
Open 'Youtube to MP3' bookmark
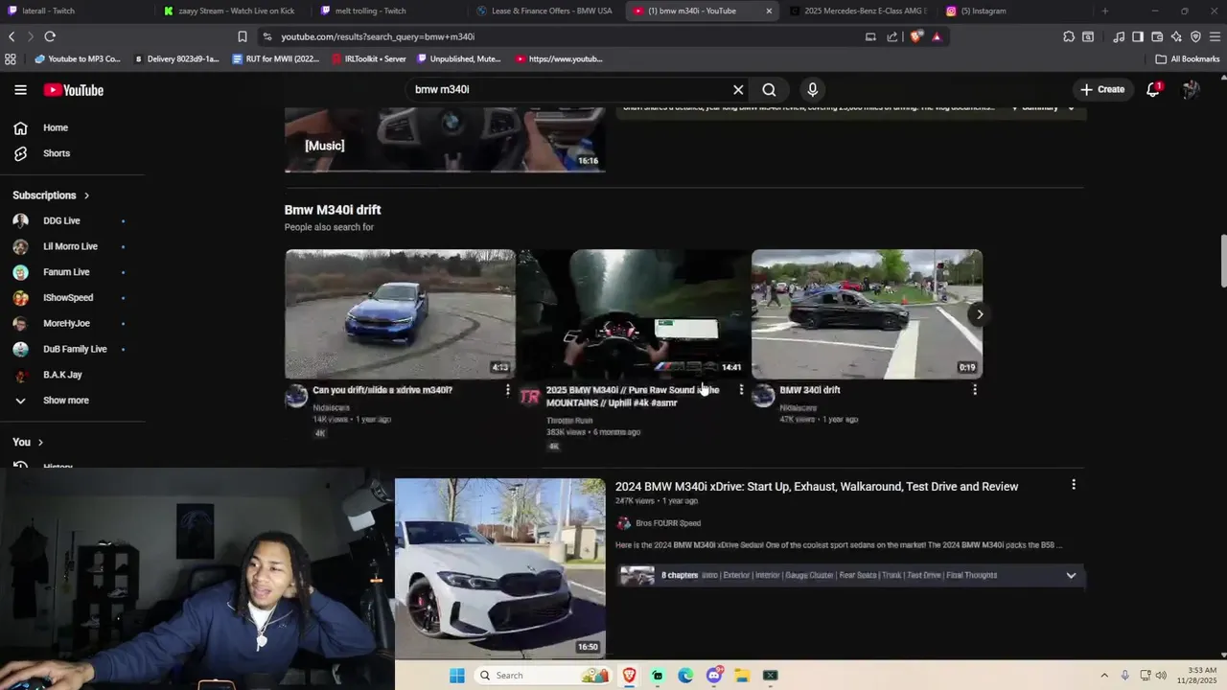(78, 58)
